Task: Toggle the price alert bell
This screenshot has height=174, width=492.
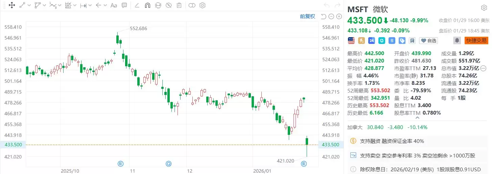Action: pos(457,41)
